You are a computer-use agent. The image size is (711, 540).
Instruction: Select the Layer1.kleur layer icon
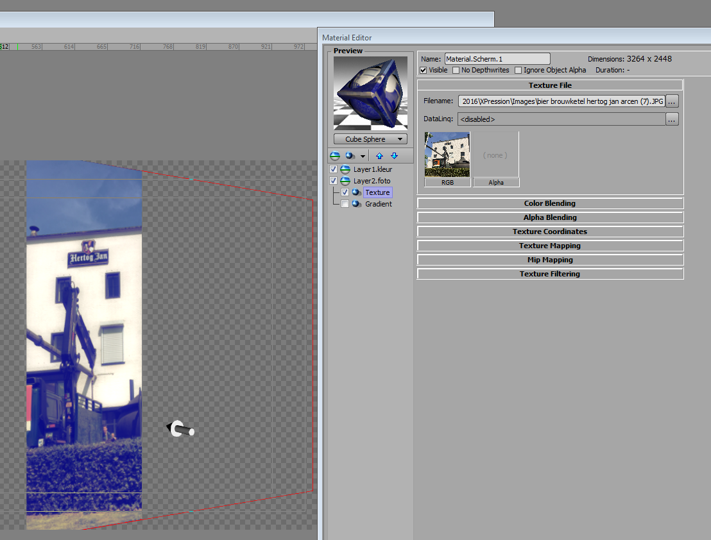[345, 169]
